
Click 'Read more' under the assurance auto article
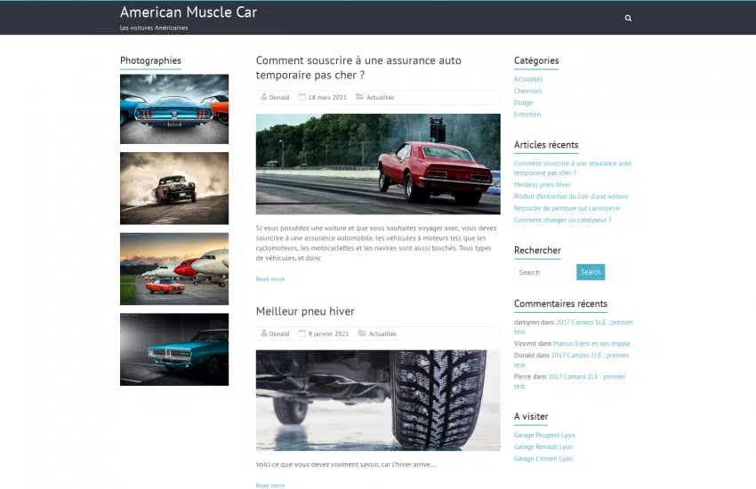[270, 279]
